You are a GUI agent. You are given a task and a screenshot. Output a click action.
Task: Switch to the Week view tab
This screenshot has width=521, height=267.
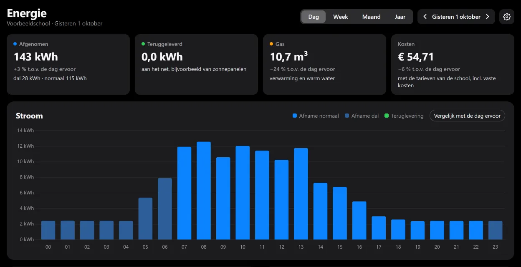[x=341, y=17]
